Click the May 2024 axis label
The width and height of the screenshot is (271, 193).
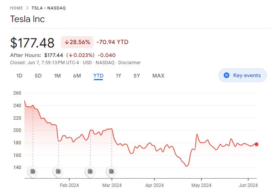pos(201,185)
